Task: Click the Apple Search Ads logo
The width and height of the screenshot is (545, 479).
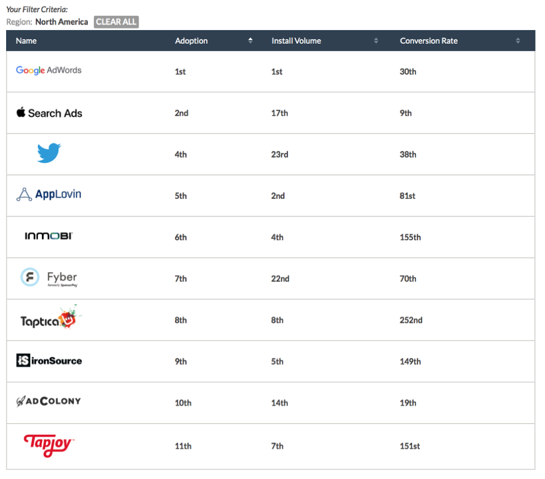Action: (x=49, y=113)
